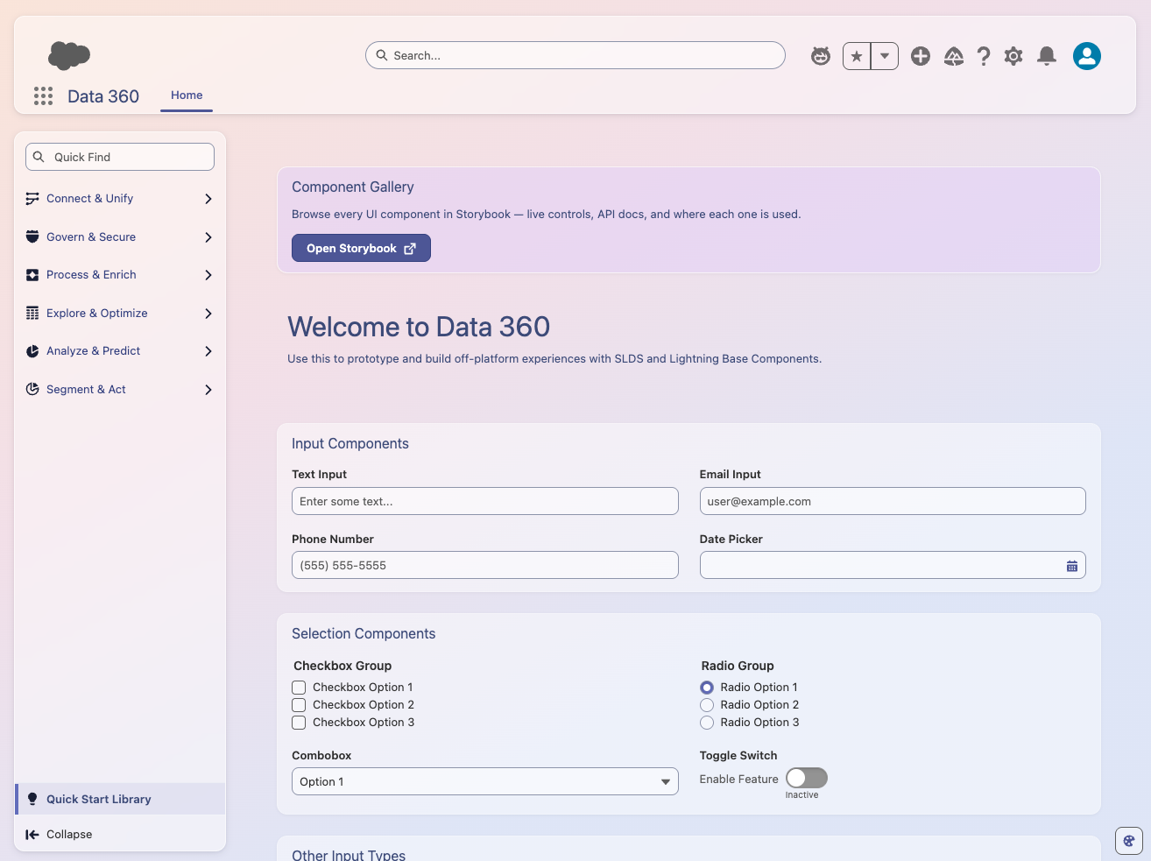Click the Analyze & Predict pie icon
This screenshot has height=861, width=1151.
pyautogui.click(x=32, y=351)
